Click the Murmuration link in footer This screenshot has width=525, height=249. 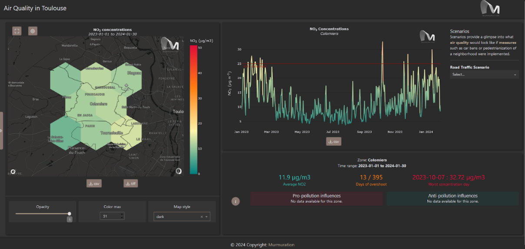[x=281, y=245]
